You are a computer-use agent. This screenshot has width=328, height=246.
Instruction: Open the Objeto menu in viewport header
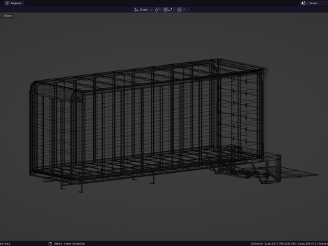coord(8,16)
